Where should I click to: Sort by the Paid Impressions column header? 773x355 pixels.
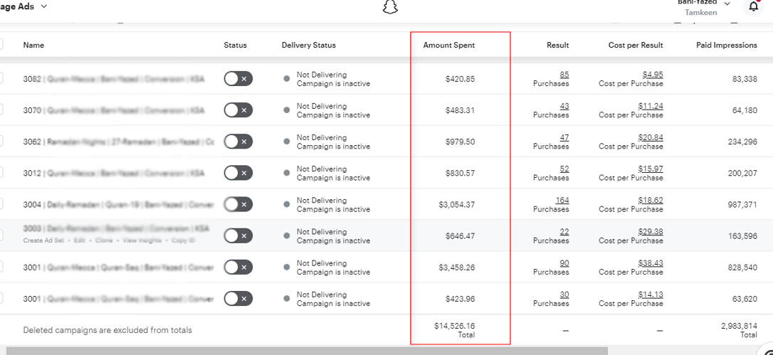pyautogui.click(x=726, y=45)
